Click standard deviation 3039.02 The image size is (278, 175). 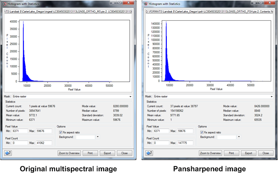point(118,115)
